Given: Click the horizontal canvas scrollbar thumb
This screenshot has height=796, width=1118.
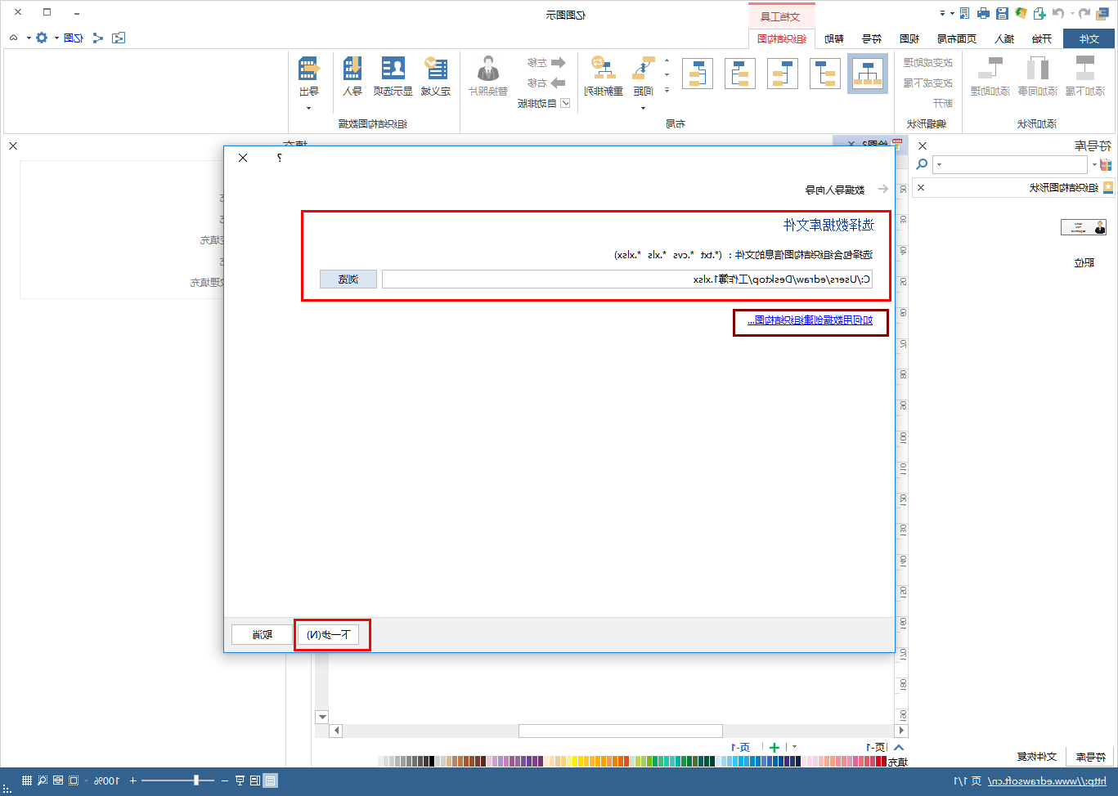Looking at the screenshot, I should 621,731.
